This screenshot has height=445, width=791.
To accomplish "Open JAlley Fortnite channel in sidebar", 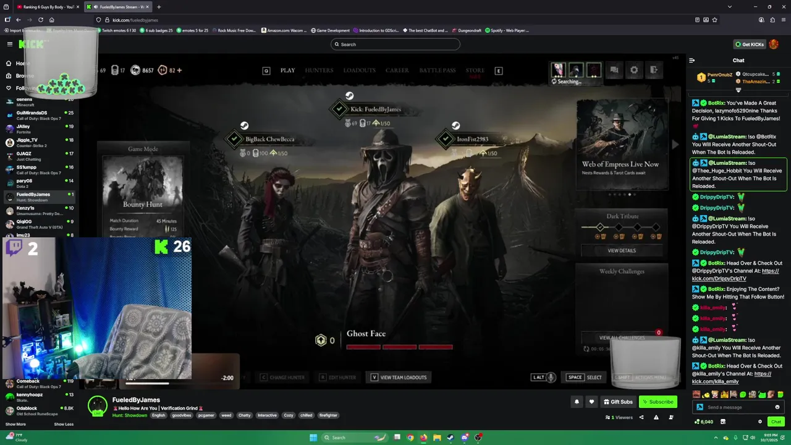I will [x=38, y=129].
